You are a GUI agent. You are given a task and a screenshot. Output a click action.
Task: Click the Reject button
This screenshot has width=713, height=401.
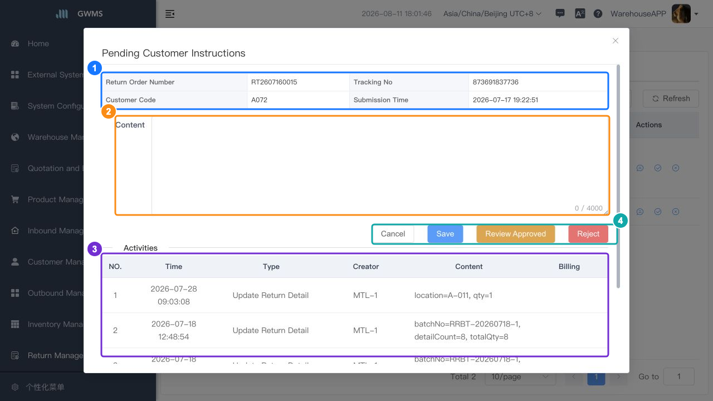(x=588, y=234)
